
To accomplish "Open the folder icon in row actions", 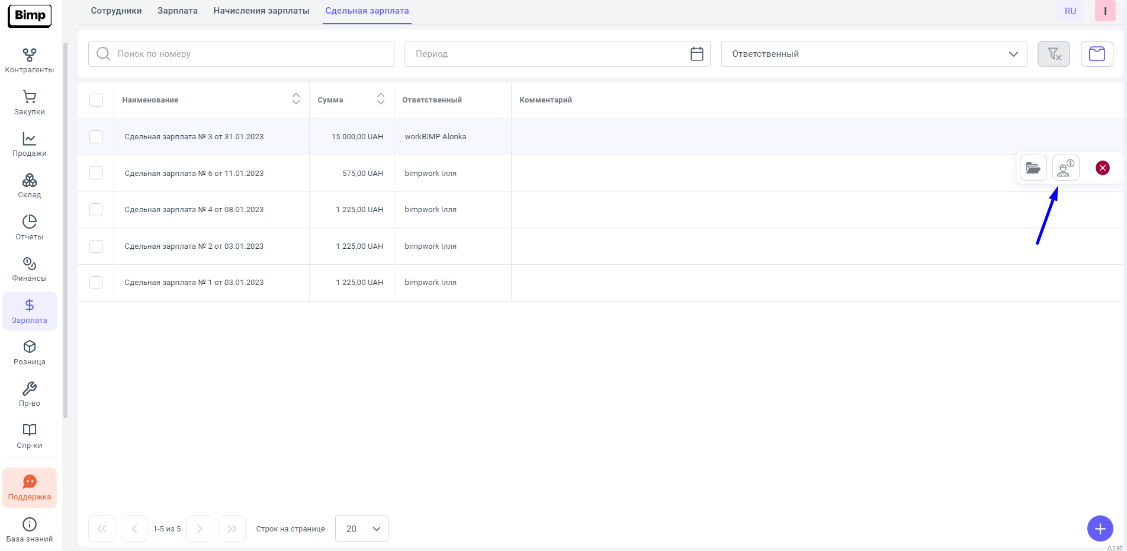I will coord(1033,168).
